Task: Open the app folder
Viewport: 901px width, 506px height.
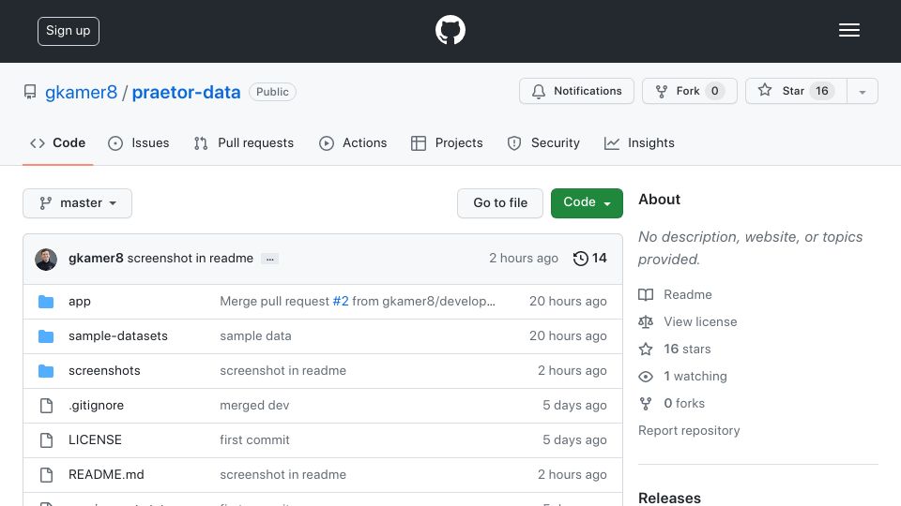Action: (79, 301)
